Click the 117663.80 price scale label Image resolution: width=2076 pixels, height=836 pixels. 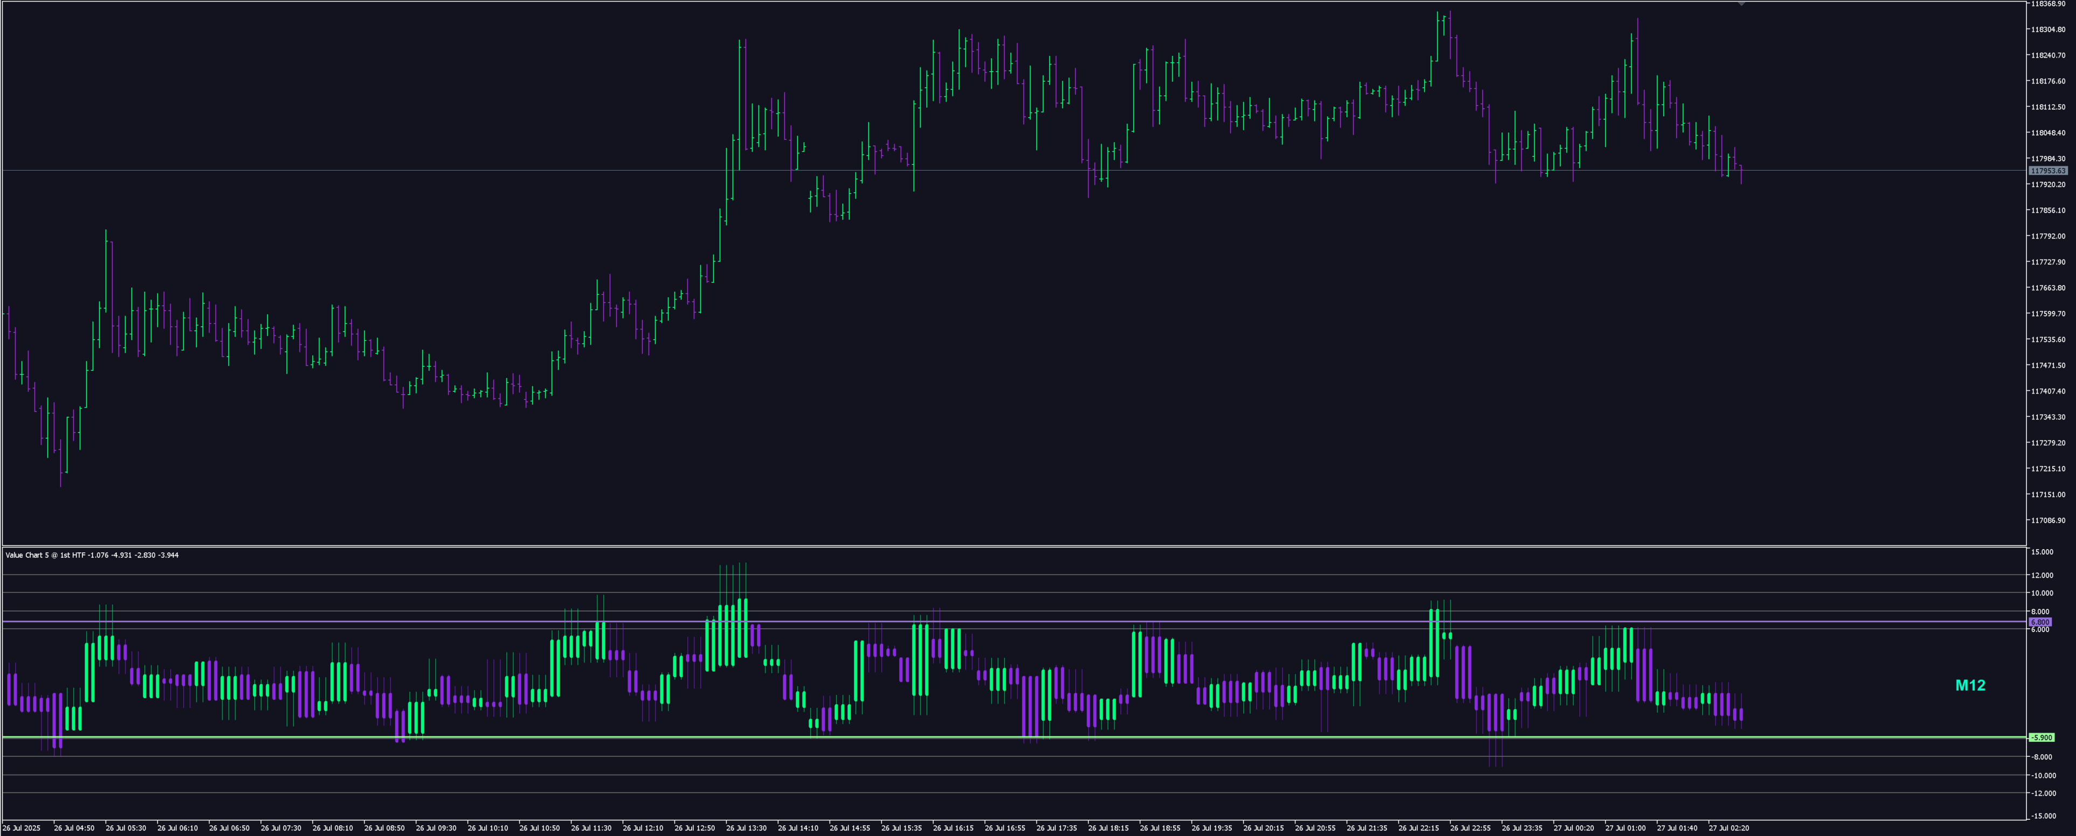pyautogui.click(x=2048, y=287)
